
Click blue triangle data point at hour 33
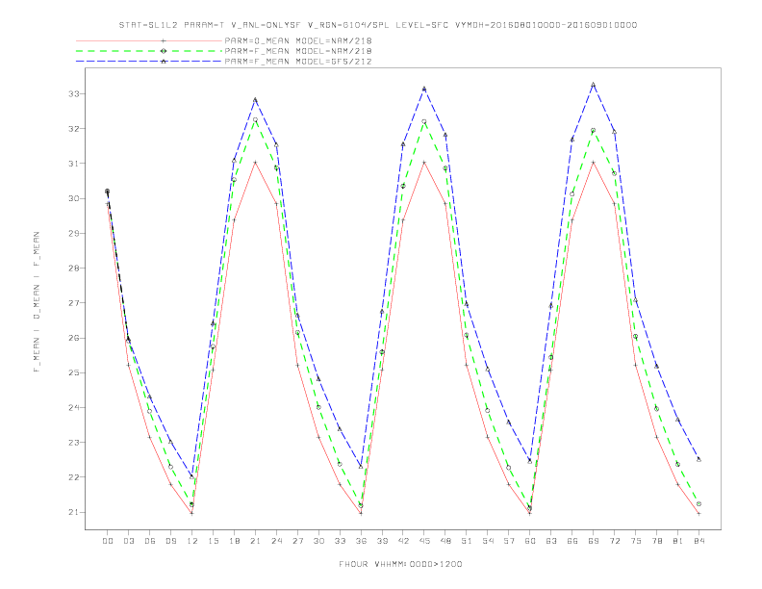click(340, 429)
